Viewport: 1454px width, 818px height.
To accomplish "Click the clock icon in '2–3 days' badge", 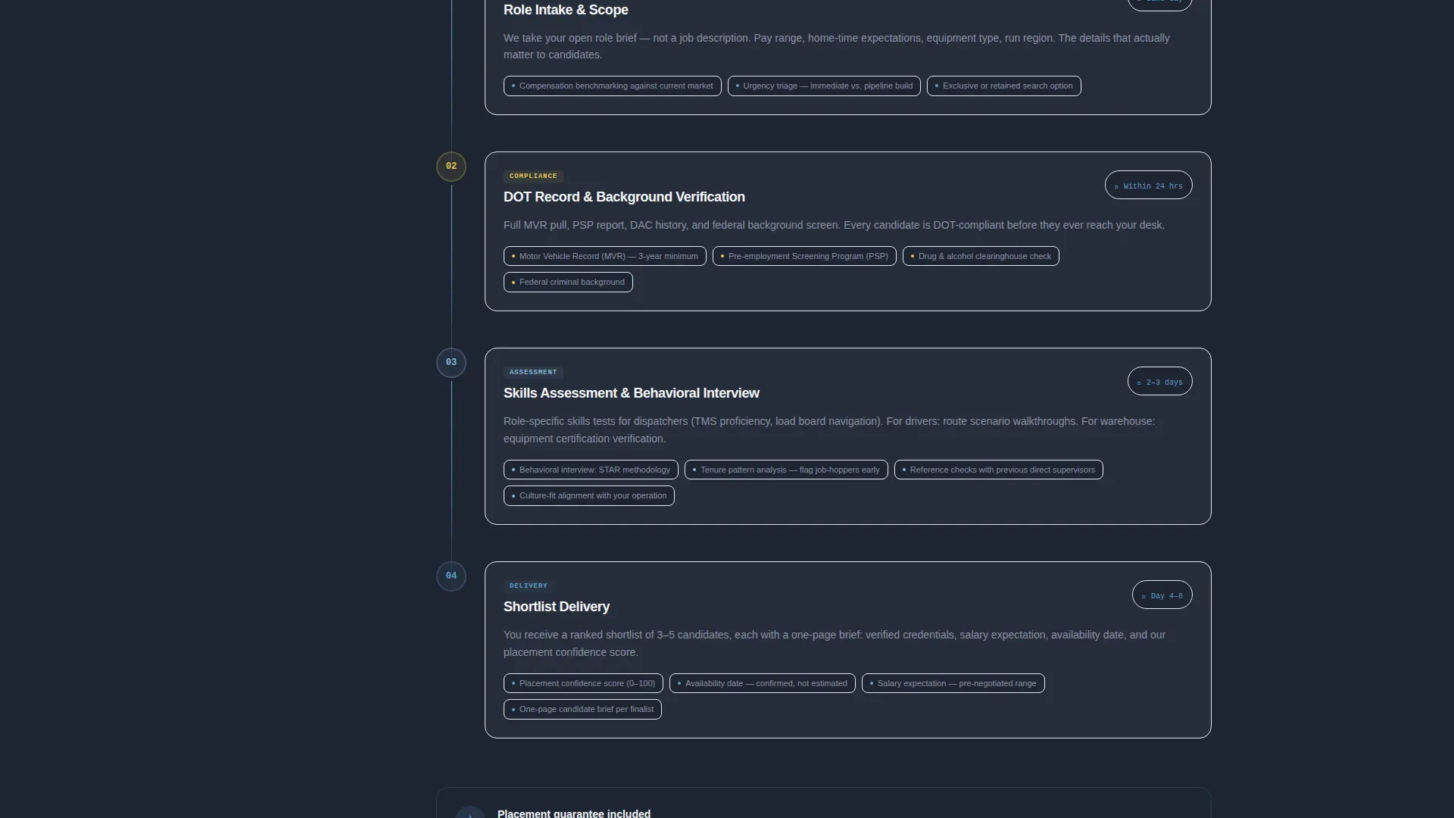I will point(1139,383).
